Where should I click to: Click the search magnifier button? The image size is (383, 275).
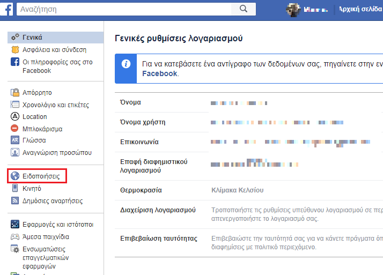click(244, 9)
